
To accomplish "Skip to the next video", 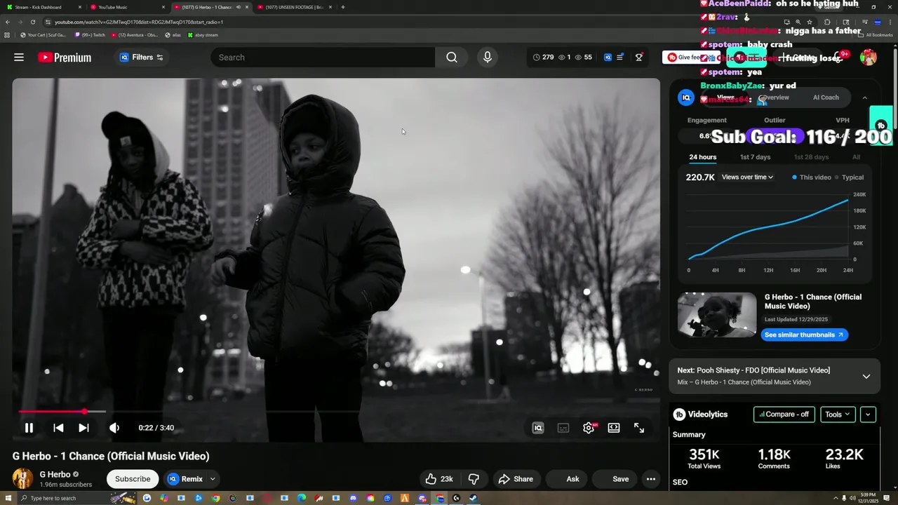I will point(83,428).
